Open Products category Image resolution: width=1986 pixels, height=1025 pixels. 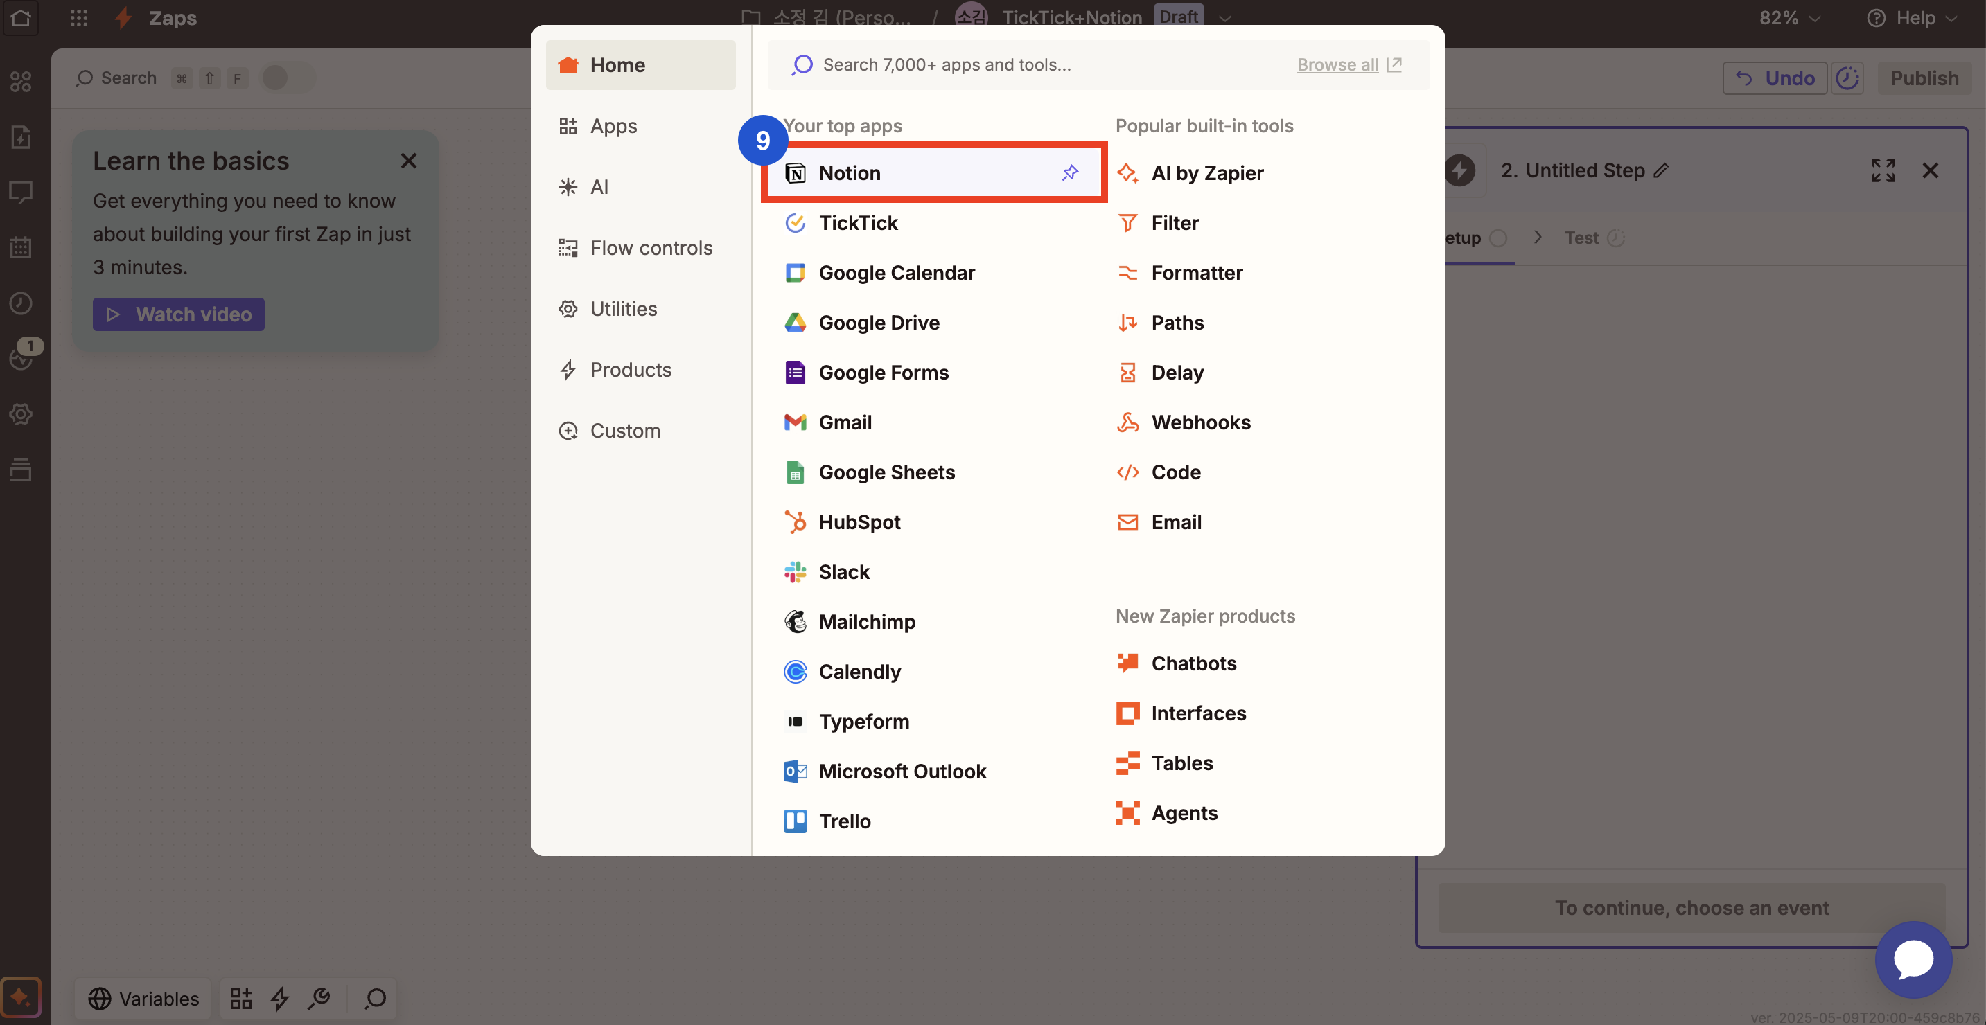640,369
